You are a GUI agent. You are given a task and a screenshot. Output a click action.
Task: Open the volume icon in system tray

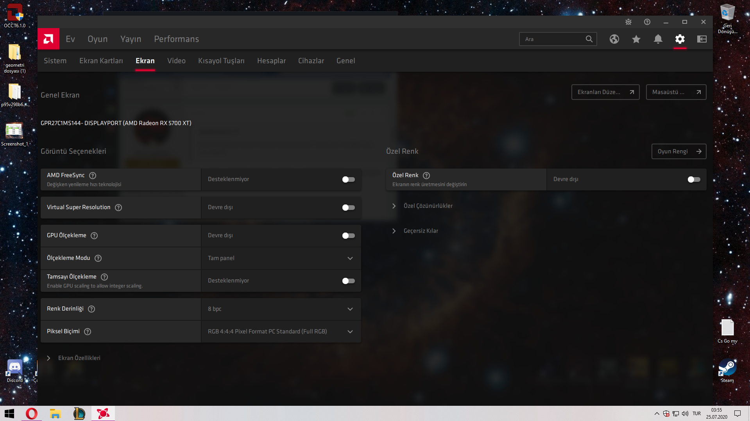[685, 414]
